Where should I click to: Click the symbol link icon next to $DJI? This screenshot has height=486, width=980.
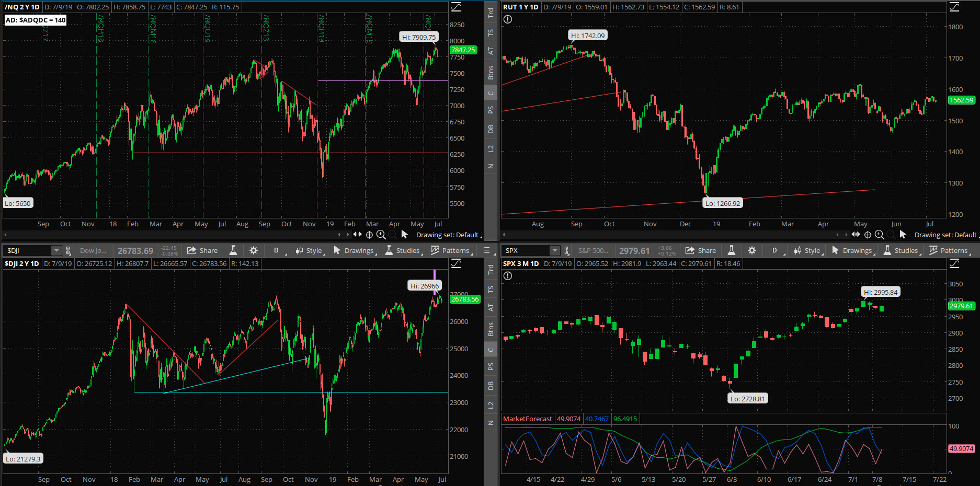point(68,250)
